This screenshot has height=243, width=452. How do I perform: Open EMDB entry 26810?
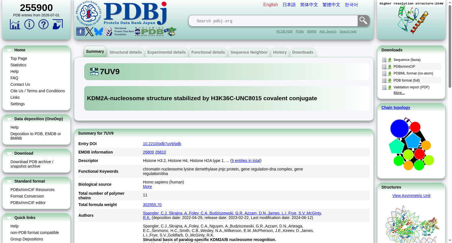(x=160, y=152)
